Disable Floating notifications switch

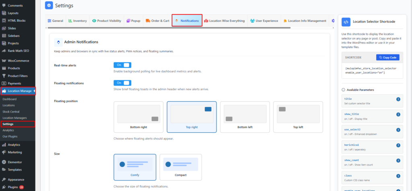click(x=122, y=83)
